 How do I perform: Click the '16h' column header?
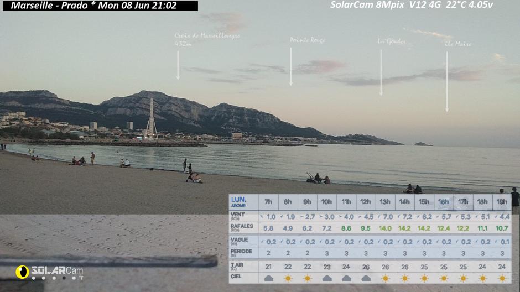pyautogui.click(x=444, y=202)
